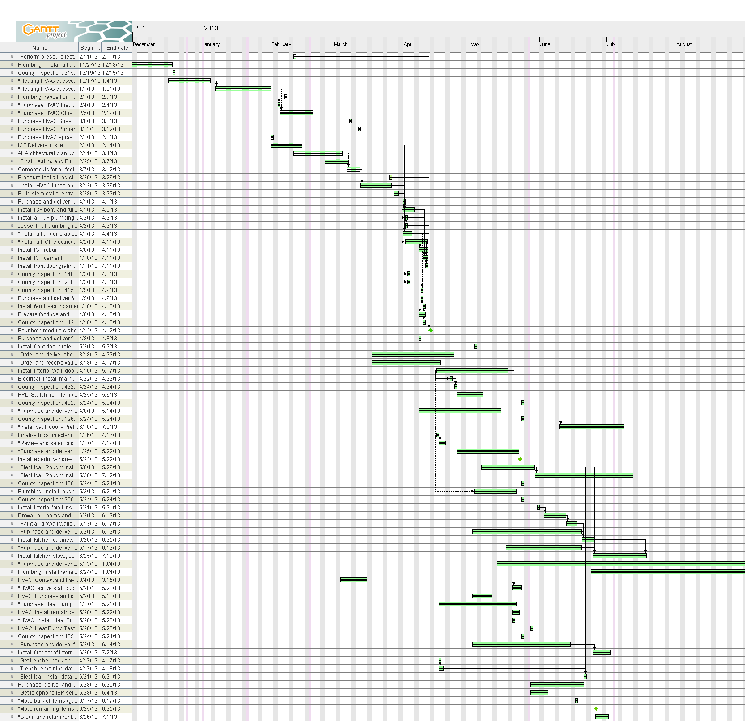This screenshot has height=721, width=745.
Task: Select the Plumbing - install all task bar
Action: click(152, 65)
